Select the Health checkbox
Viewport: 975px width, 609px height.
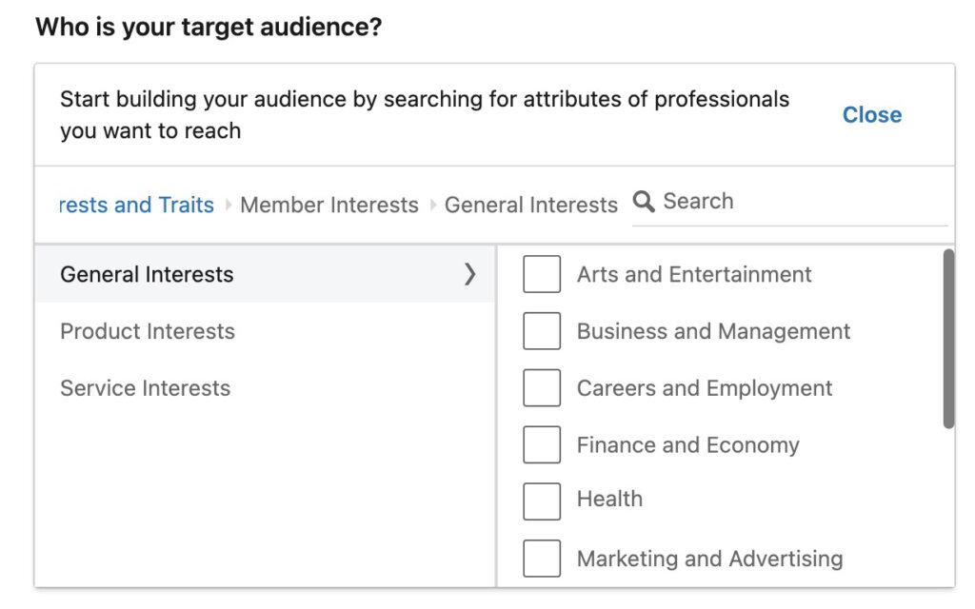pos(542,500)
